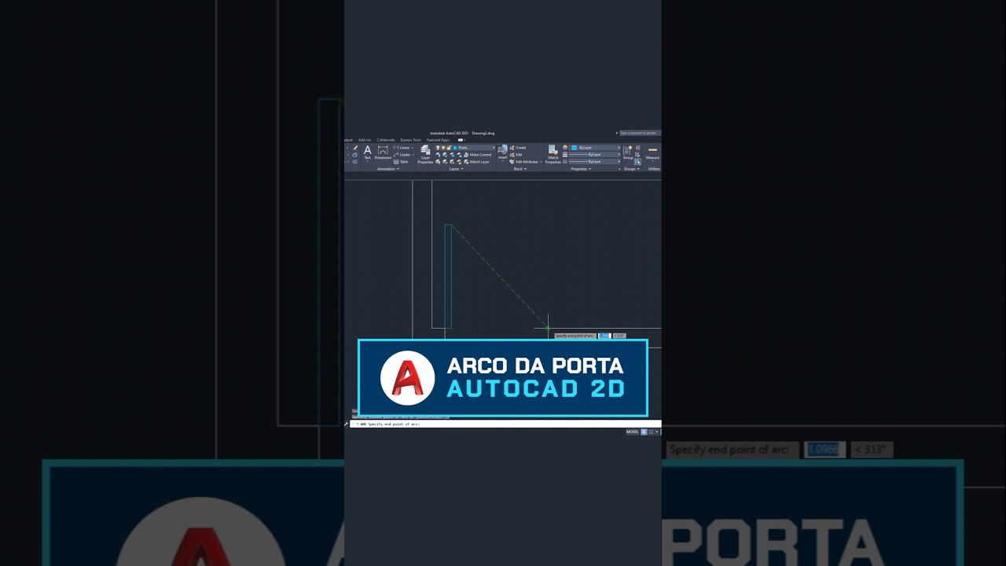
Task: Click Create block
Action: (x=519, y=148)
